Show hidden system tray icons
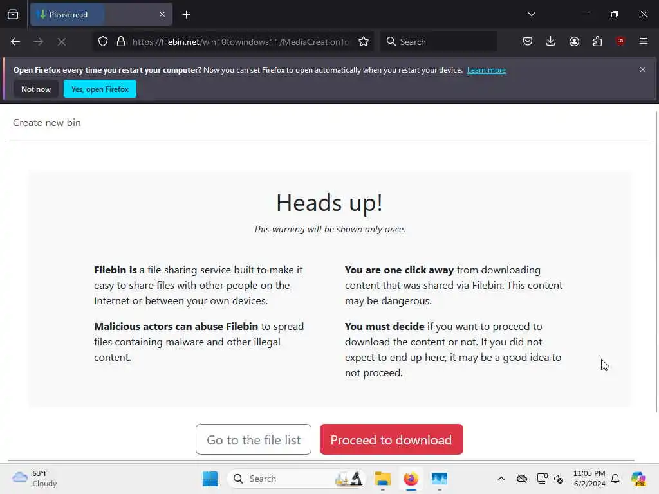 tap(501, 479)
